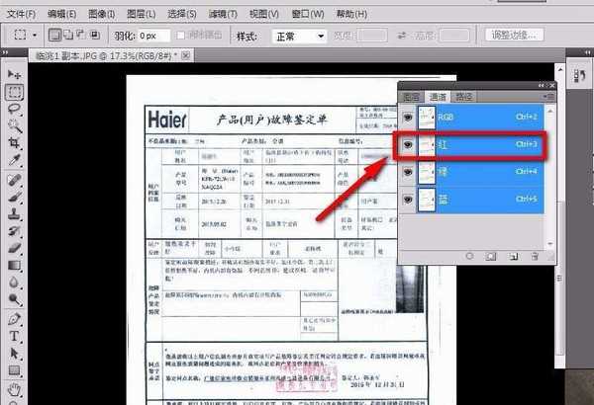Select the Type (T) tool
This screenshot has height=405, width=594.
(14, 335)
